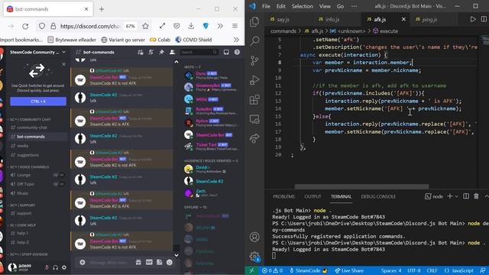The width and height of the screenshot is (489, 275).
Task: Collapse Support channel category
Action: 22,205
